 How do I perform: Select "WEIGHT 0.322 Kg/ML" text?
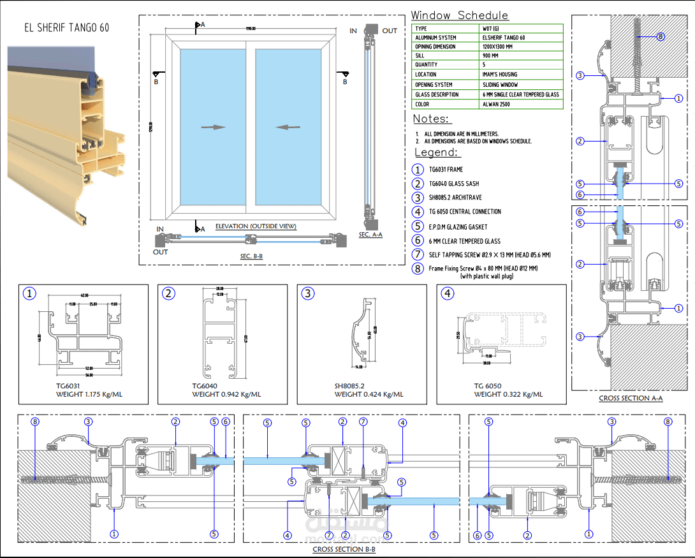point(508,395)
